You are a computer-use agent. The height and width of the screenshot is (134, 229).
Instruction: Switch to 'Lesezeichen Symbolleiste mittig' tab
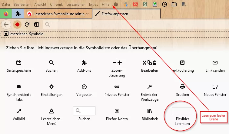click(x=58, y=14)
